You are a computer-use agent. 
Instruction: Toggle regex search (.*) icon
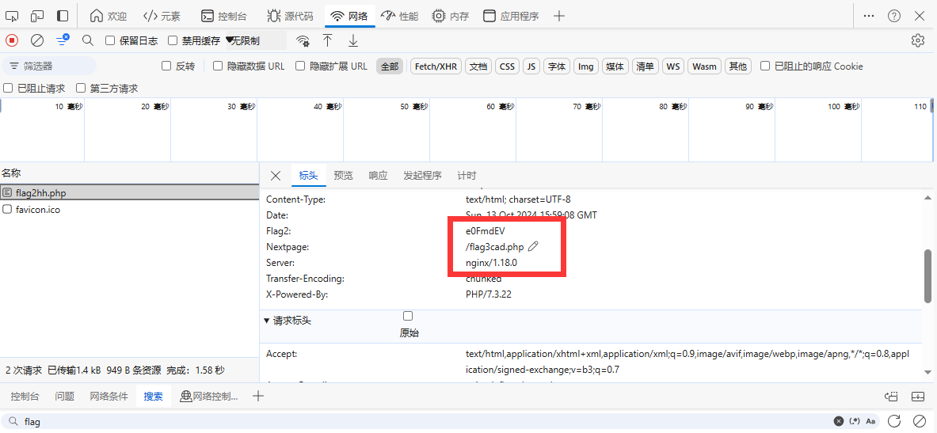click(x=855, y=421)
